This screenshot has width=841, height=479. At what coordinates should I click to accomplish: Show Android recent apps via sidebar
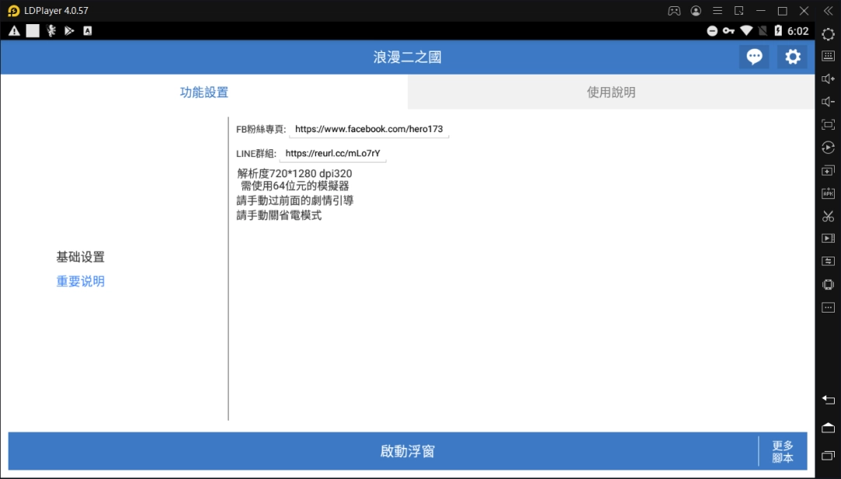coord(828,456)
